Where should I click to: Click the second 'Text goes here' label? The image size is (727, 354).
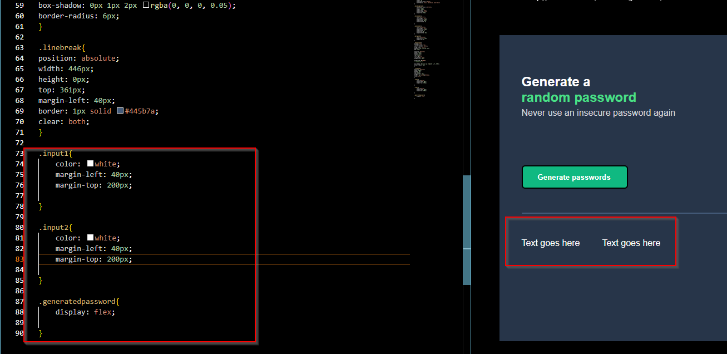pyautogui.click(x=631, y=243)
